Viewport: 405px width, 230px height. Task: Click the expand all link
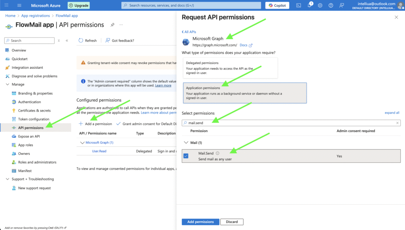click(x=392, y=113)
